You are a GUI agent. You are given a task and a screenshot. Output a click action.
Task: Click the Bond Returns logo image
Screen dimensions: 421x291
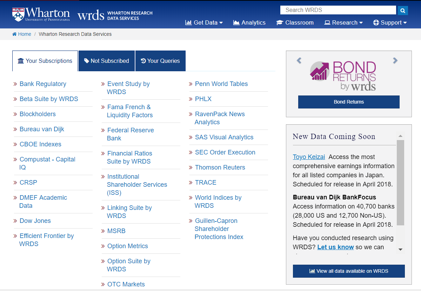pos(343,76)
